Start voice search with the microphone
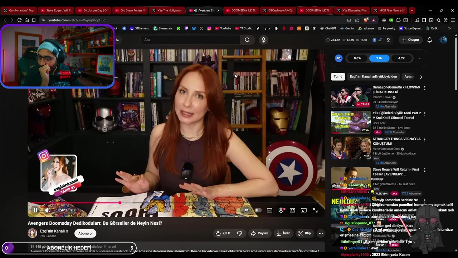 [264, 40]
